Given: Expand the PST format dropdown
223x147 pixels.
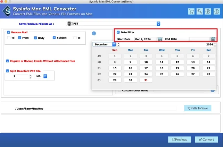Looking at the screenshot, I should pyautogui.click(x=158, y=24).
